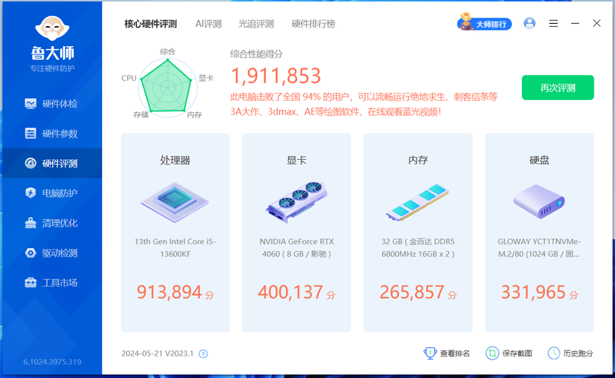The image size is (615, 378).
Task: Click the 内存 card title
Action: [x=417, y=160]
